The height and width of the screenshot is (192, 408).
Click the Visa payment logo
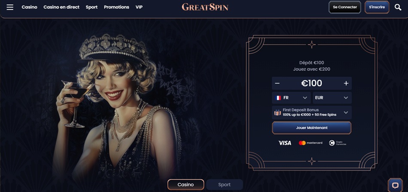pyautogui.click(x=285, y=143)
